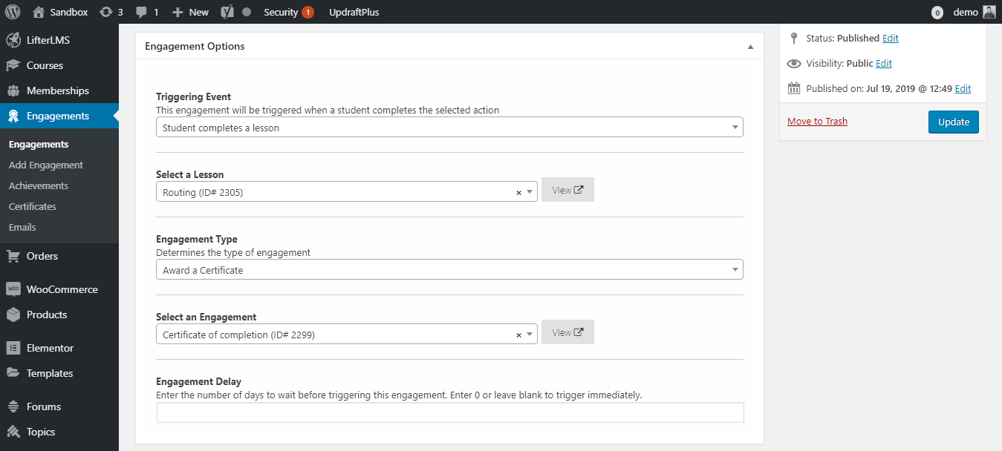Go to the Achievements submenu
This screenshot has height=451, width=1002.
point(39,185)
